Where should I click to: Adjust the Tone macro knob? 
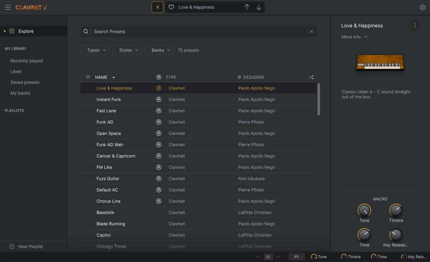pos(364,210)
